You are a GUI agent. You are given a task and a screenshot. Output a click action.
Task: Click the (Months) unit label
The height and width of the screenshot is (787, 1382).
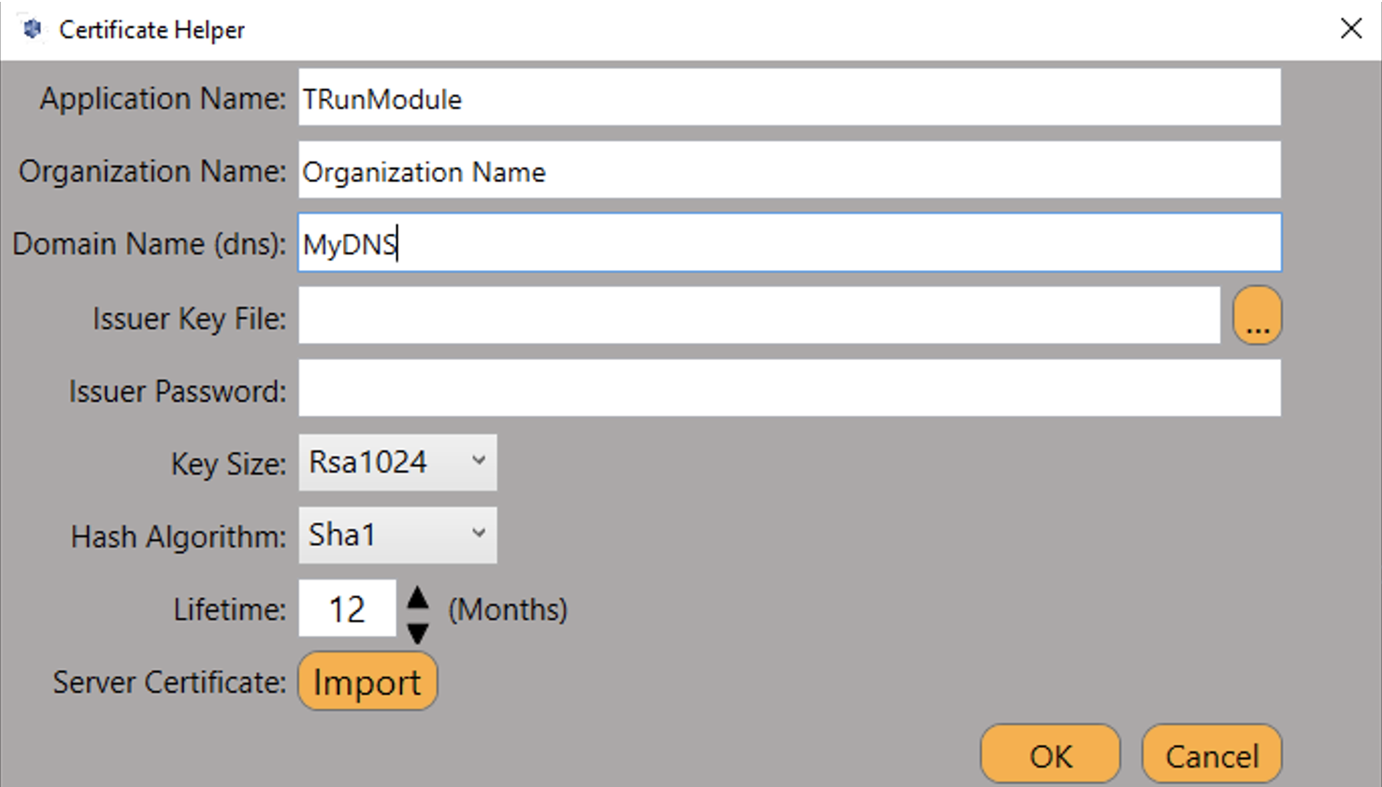tap(508, 609)
